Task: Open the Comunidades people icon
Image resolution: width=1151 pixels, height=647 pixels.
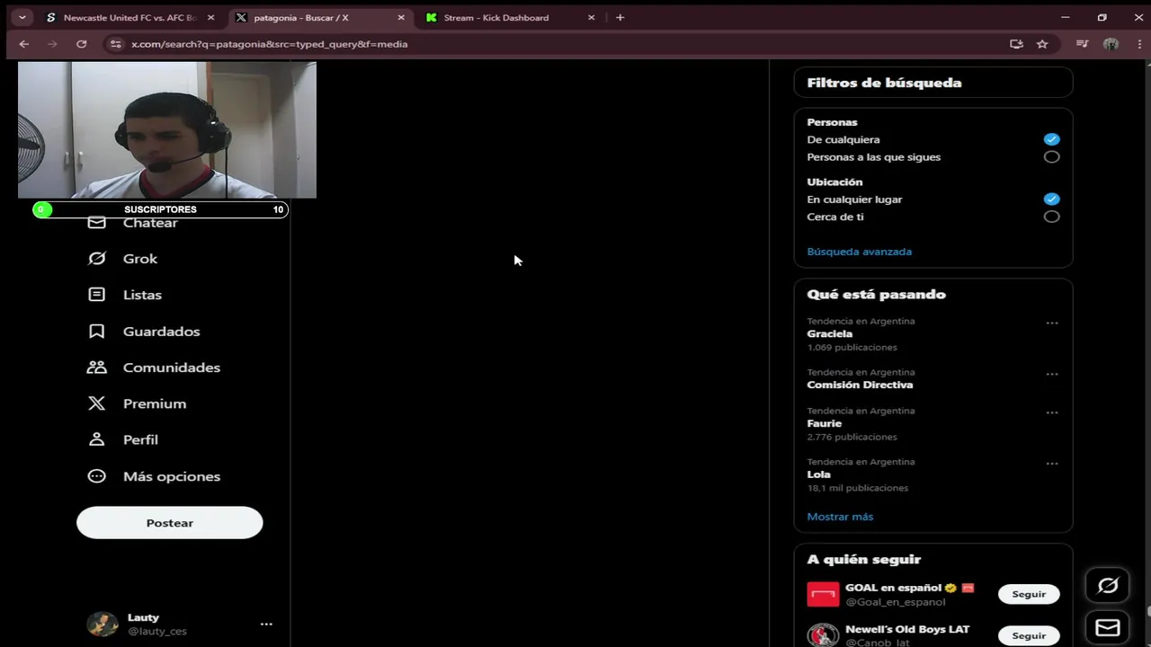Action: coord(96,368)
